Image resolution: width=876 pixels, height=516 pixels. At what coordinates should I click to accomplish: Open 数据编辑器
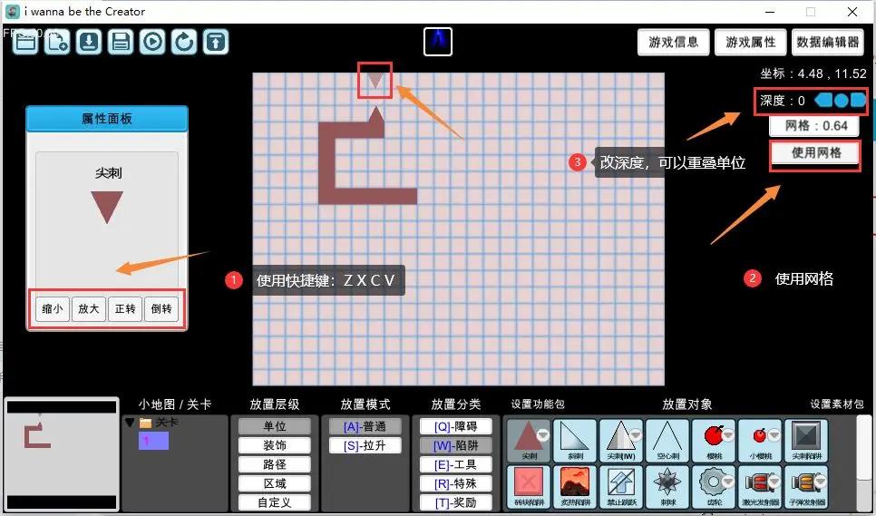pyautogui.click(x=827, y=42)
